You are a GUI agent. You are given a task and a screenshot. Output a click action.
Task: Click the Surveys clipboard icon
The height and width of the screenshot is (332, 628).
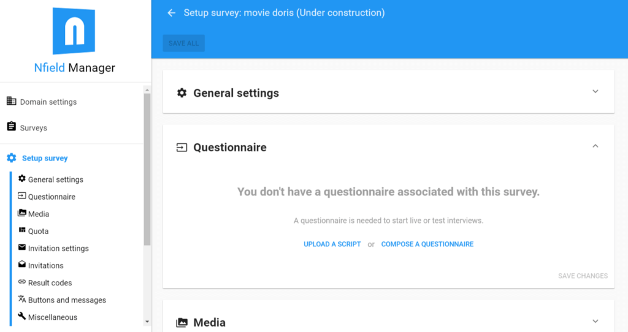click(11, 127)
